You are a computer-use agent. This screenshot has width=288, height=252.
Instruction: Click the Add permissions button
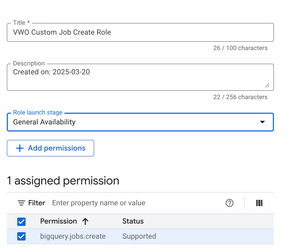51,148
